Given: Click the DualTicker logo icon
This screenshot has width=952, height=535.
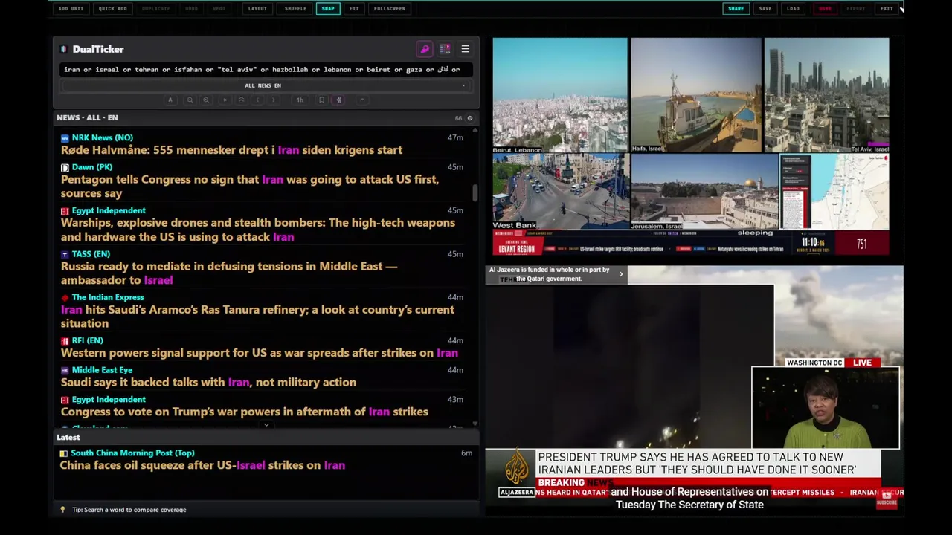Looking at the screenshot, I should point(64,49).
